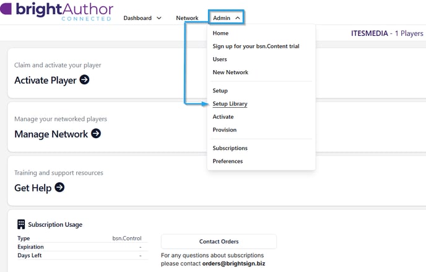Screen dimensions: 426x272
Task: Open Setup Library from Admin menu
Action: tap(230, 104)
